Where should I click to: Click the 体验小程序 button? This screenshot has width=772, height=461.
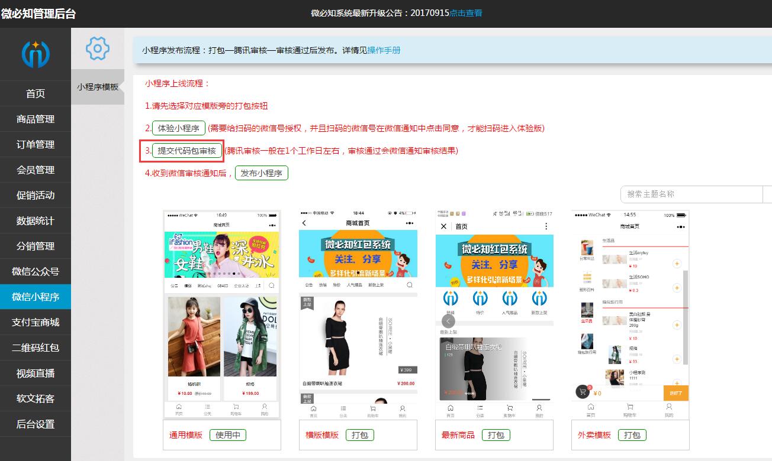(178, 128)
